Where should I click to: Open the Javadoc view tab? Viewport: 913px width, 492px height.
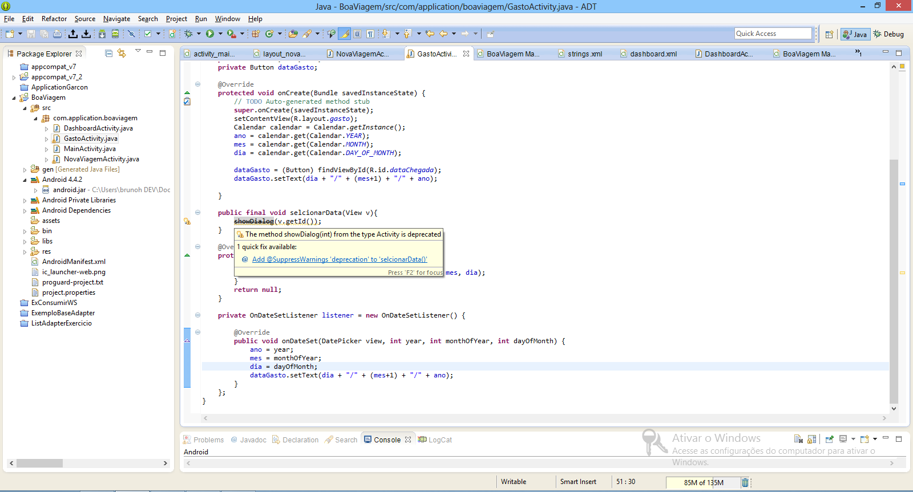248,440
